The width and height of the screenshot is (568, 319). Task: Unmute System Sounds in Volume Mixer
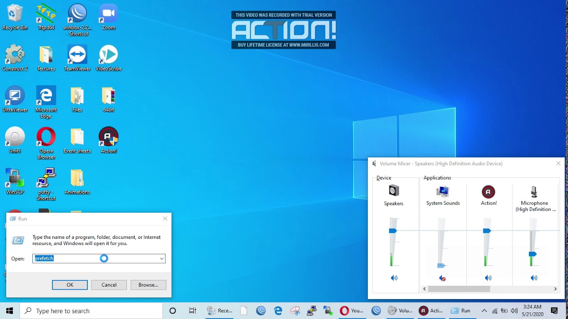(442, 278)
